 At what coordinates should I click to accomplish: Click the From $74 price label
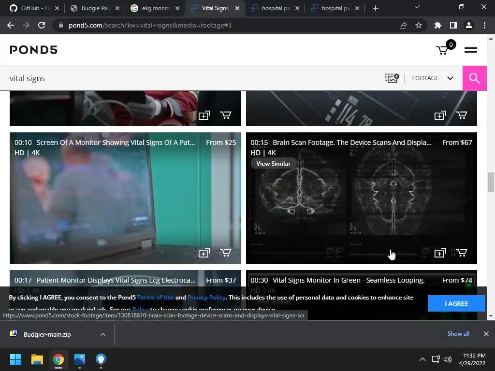[457, 280]
